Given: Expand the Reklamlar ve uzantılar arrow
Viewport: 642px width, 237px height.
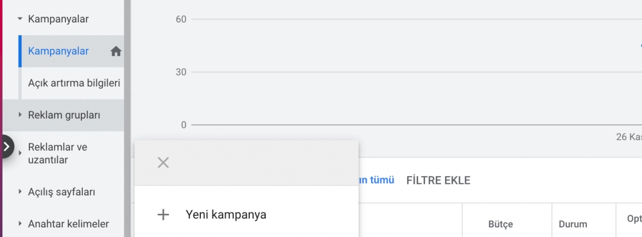Looking at the screenshot, I should pyautogui.click(x=20, y=153).
